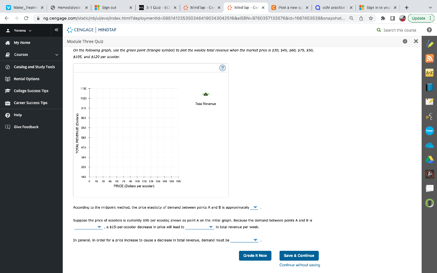Screen dimensions: 437x273
Task: Launch the Bongo app icon
Action: click(430, 131)
